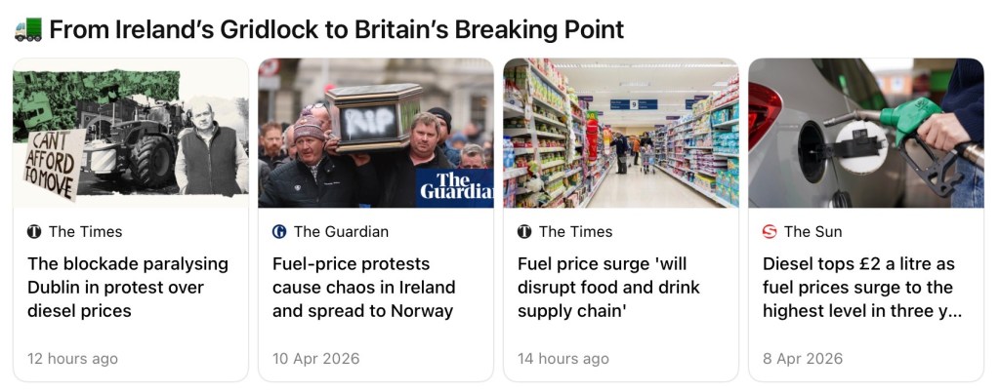Click 'From Ireland's Gridlock to Britain's Breaking Point' heading

[x=336, y=29]
